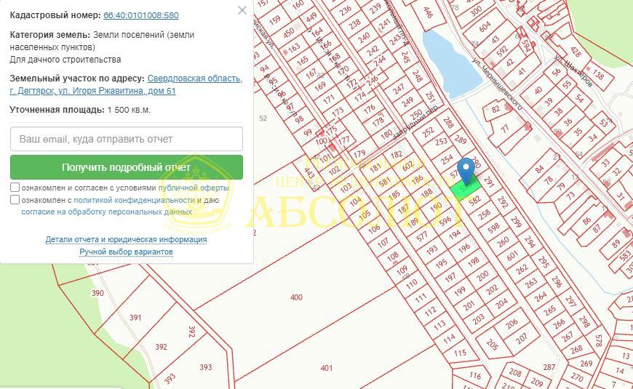Open cadastral number 66:40:0101008:580 link
This screenshot has height=389, width=633.
141,15
